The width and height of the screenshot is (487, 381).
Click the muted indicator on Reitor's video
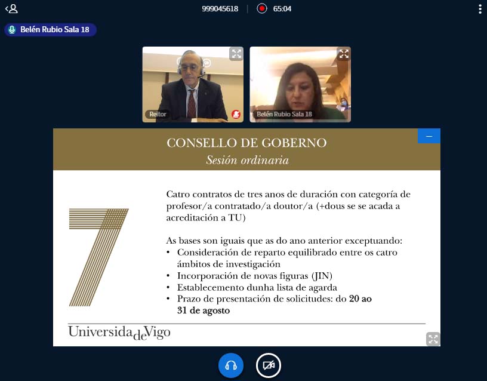tap(236, 114)
